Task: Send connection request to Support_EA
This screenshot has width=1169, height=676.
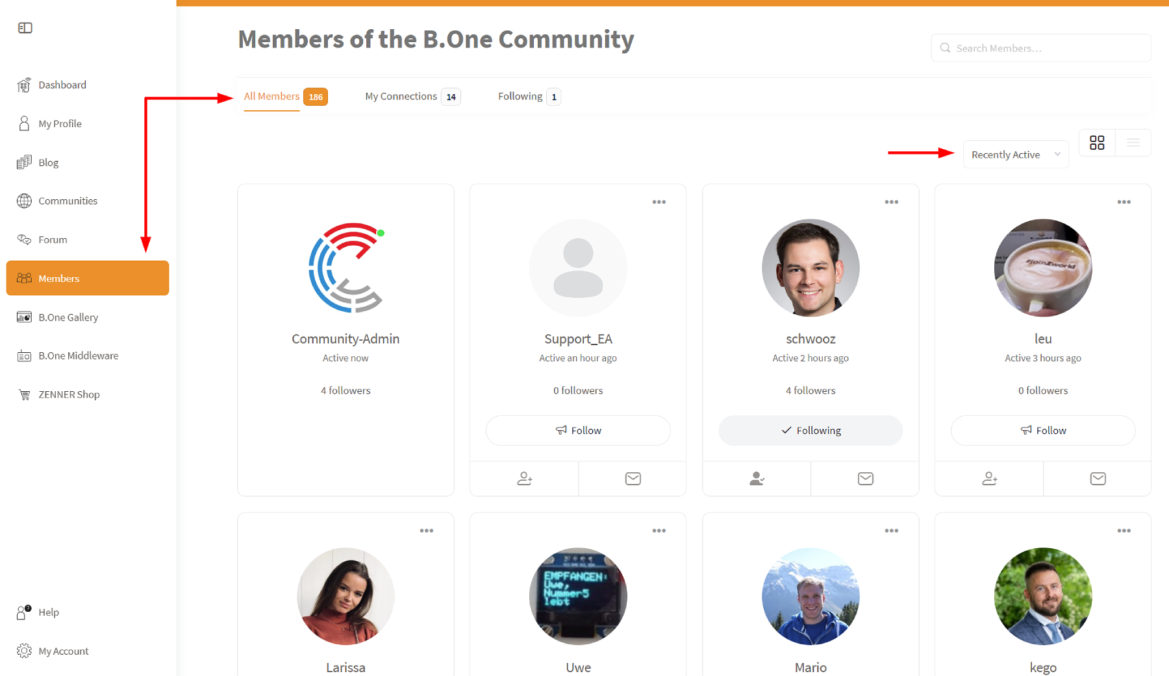Action: 524,479
